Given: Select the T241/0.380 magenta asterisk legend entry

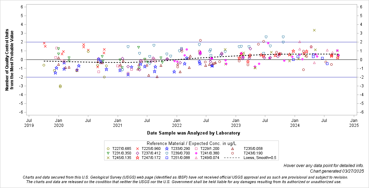Looking at the screenshot, I should tap(207, 153).
